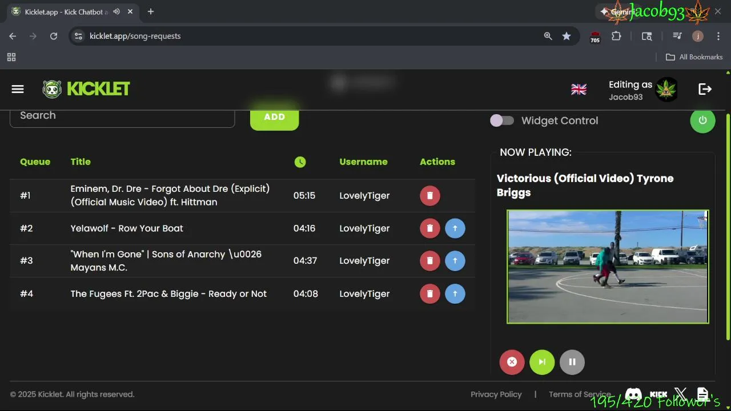Click the Jacob93 profile avatar
The image size is (731, 411).
click(666, 90)
